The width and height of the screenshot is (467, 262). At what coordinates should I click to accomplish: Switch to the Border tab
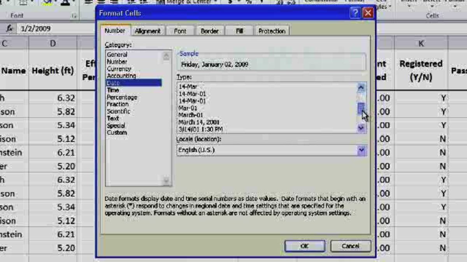click(x=210, y=31)
